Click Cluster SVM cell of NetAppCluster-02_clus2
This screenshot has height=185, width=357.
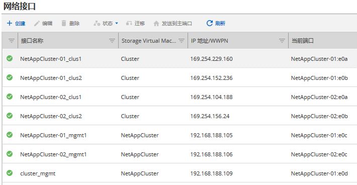click(x=130, y=116)
